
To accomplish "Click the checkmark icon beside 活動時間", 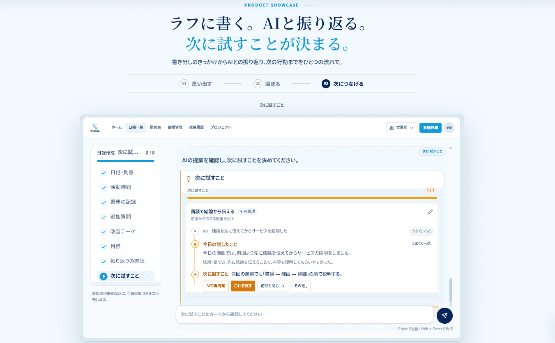I will (104, 187).
